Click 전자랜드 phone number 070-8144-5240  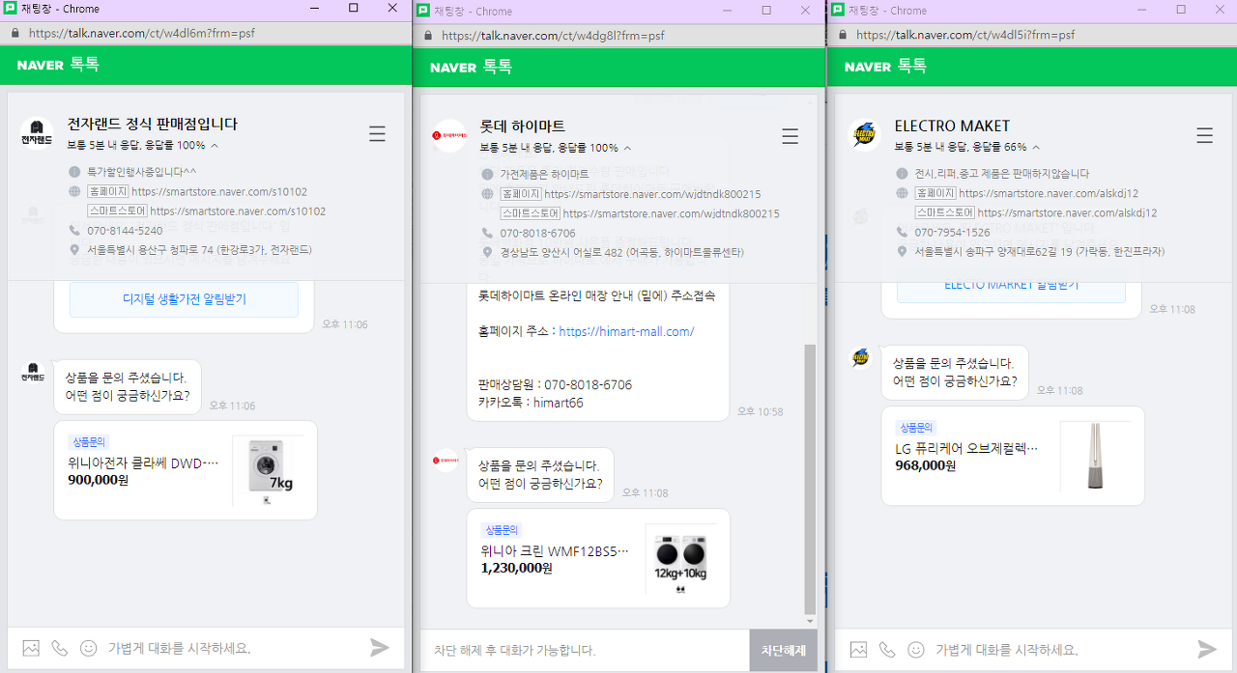click(125, 231)
